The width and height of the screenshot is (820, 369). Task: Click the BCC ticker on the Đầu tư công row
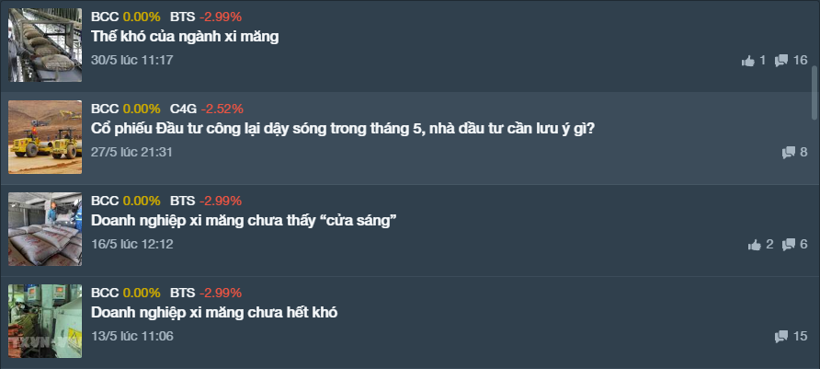[x=105, y=109]
